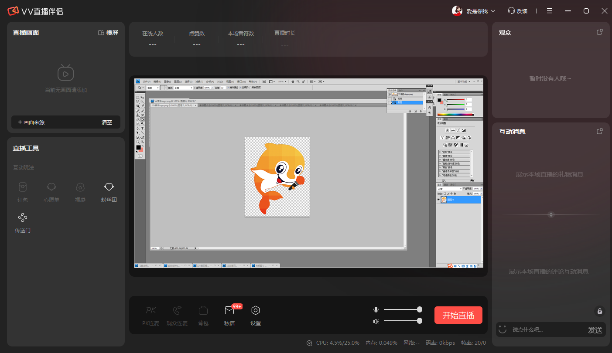Click the microphone volume slider handle
Screen dimensions: 612x353
pyautogui.click(x=420, y=309)
